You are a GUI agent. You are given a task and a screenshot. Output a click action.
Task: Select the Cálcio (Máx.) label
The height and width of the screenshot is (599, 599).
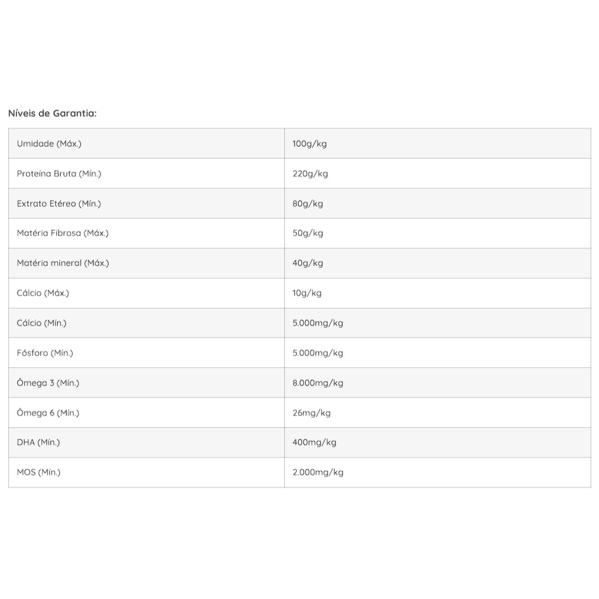click(43, 293)
